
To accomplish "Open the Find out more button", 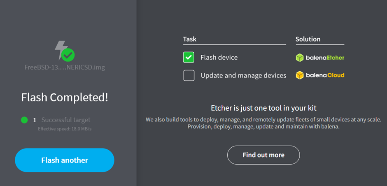I will click(x=263, y=155).
